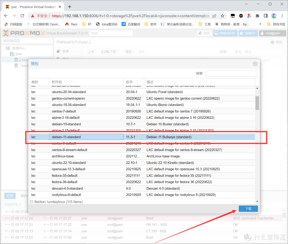The image size is (288, 244).
Task: Open the Chrome extensions puzzle icon
Action: [x=257, y=16]
